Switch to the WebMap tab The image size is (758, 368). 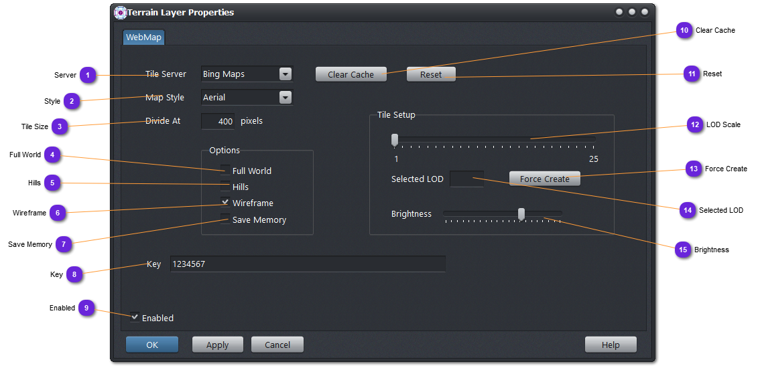143,37
